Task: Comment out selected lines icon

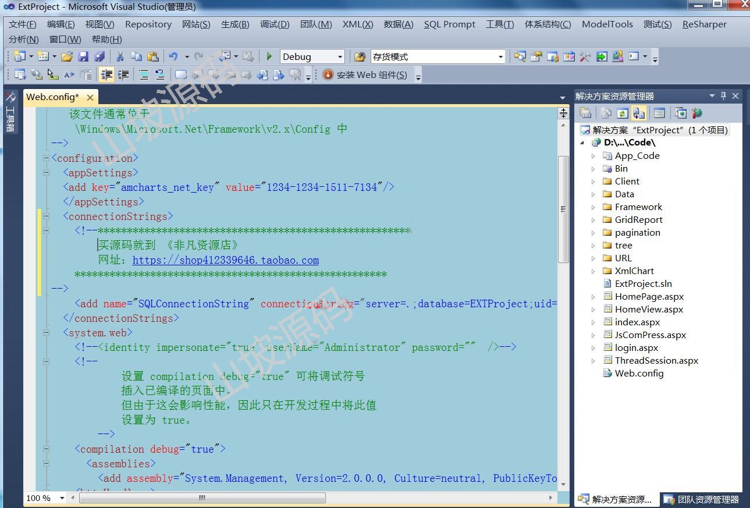Action: (x=144, y=74)
